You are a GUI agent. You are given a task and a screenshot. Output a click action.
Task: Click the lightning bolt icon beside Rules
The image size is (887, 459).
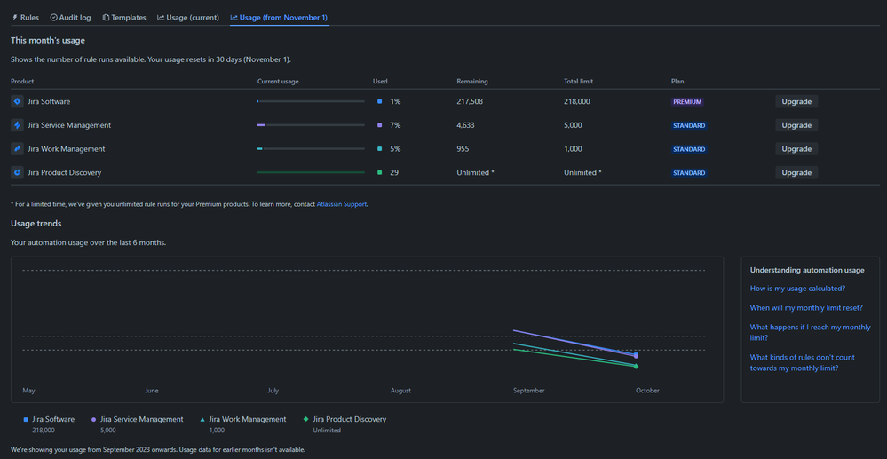point(15,18)
